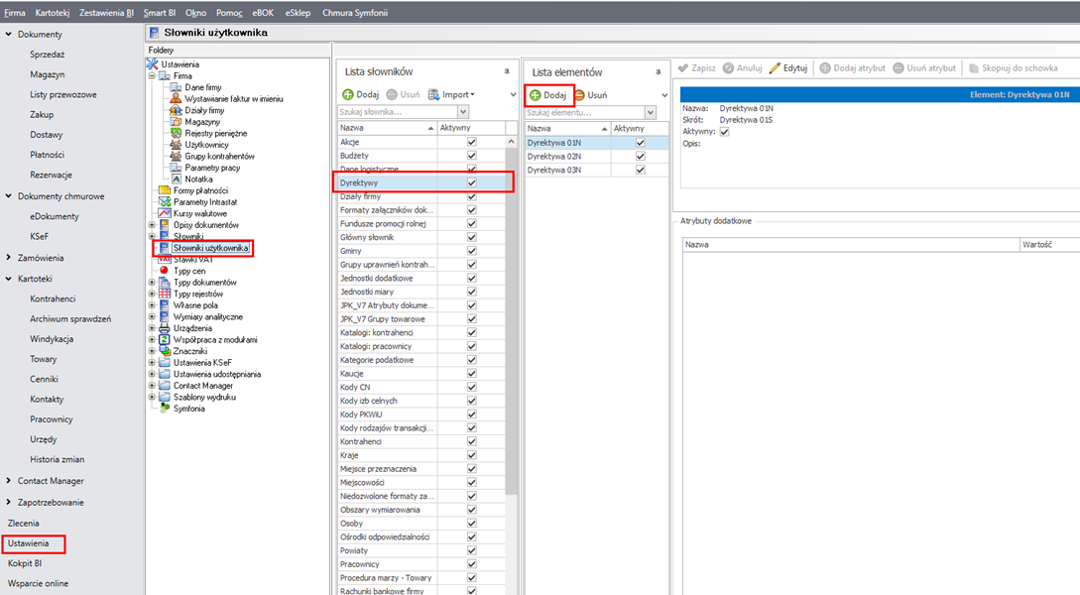The width and height of the screenshot is (1080, 595).
Task: Open the Import dropdown menu
Action: [458, 95]
